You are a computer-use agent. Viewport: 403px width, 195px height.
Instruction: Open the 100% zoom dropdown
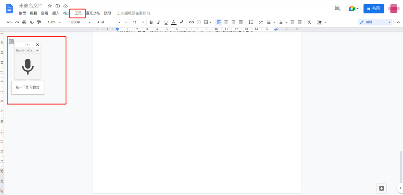click(x=54, y=22)
